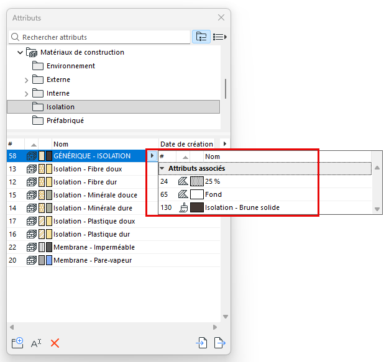
Task: Select the 25 % fill attribute
Action: click(x=265, y=181)
